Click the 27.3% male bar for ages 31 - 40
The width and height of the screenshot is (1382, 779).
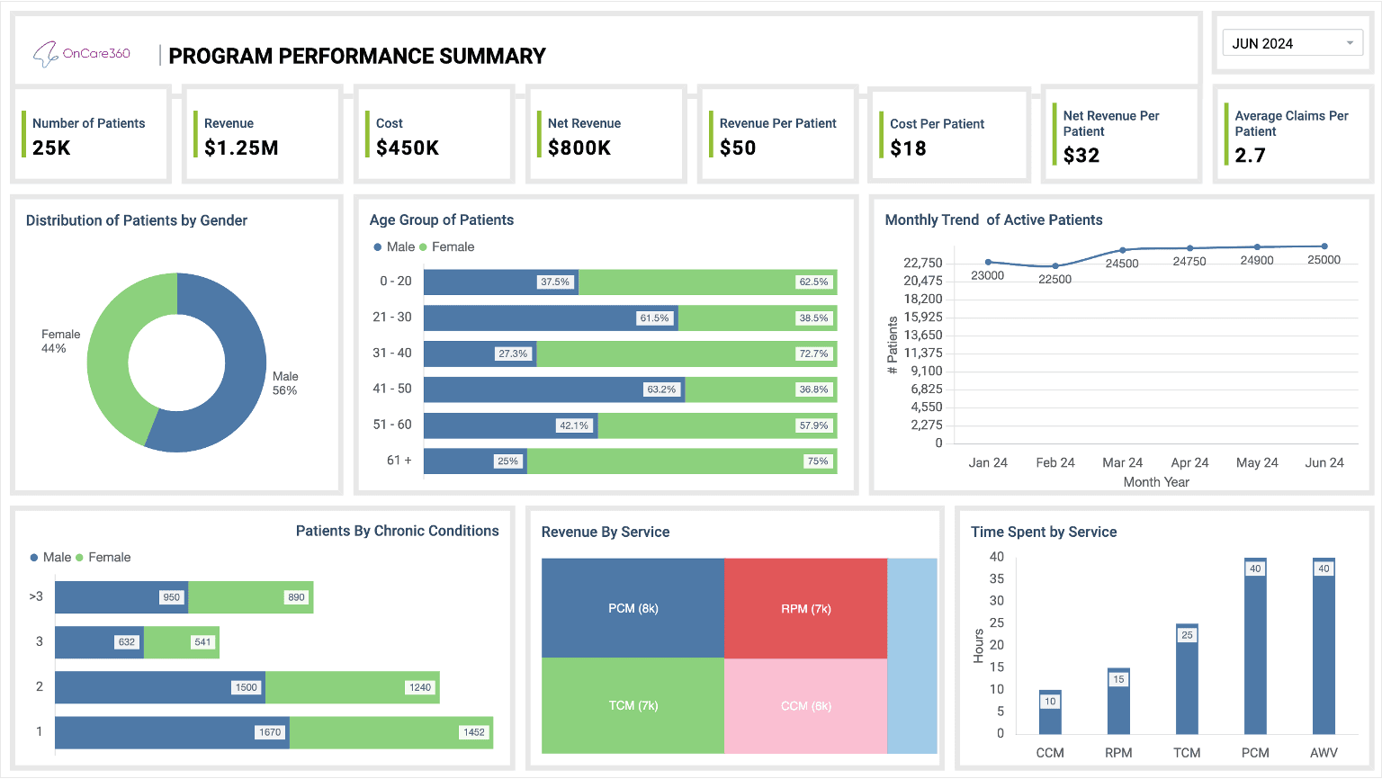coord(480,354)
